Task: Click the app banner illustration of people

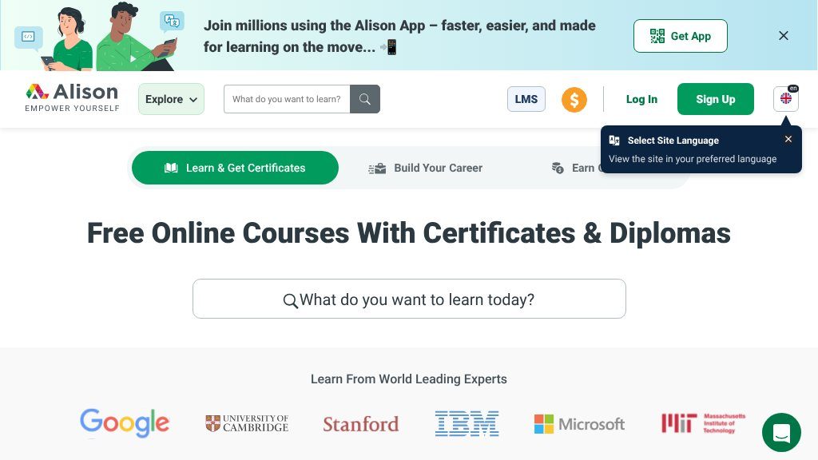Action: pos(99,37)
